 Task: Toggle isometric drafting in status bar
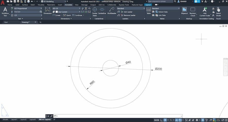click(171, 120)
